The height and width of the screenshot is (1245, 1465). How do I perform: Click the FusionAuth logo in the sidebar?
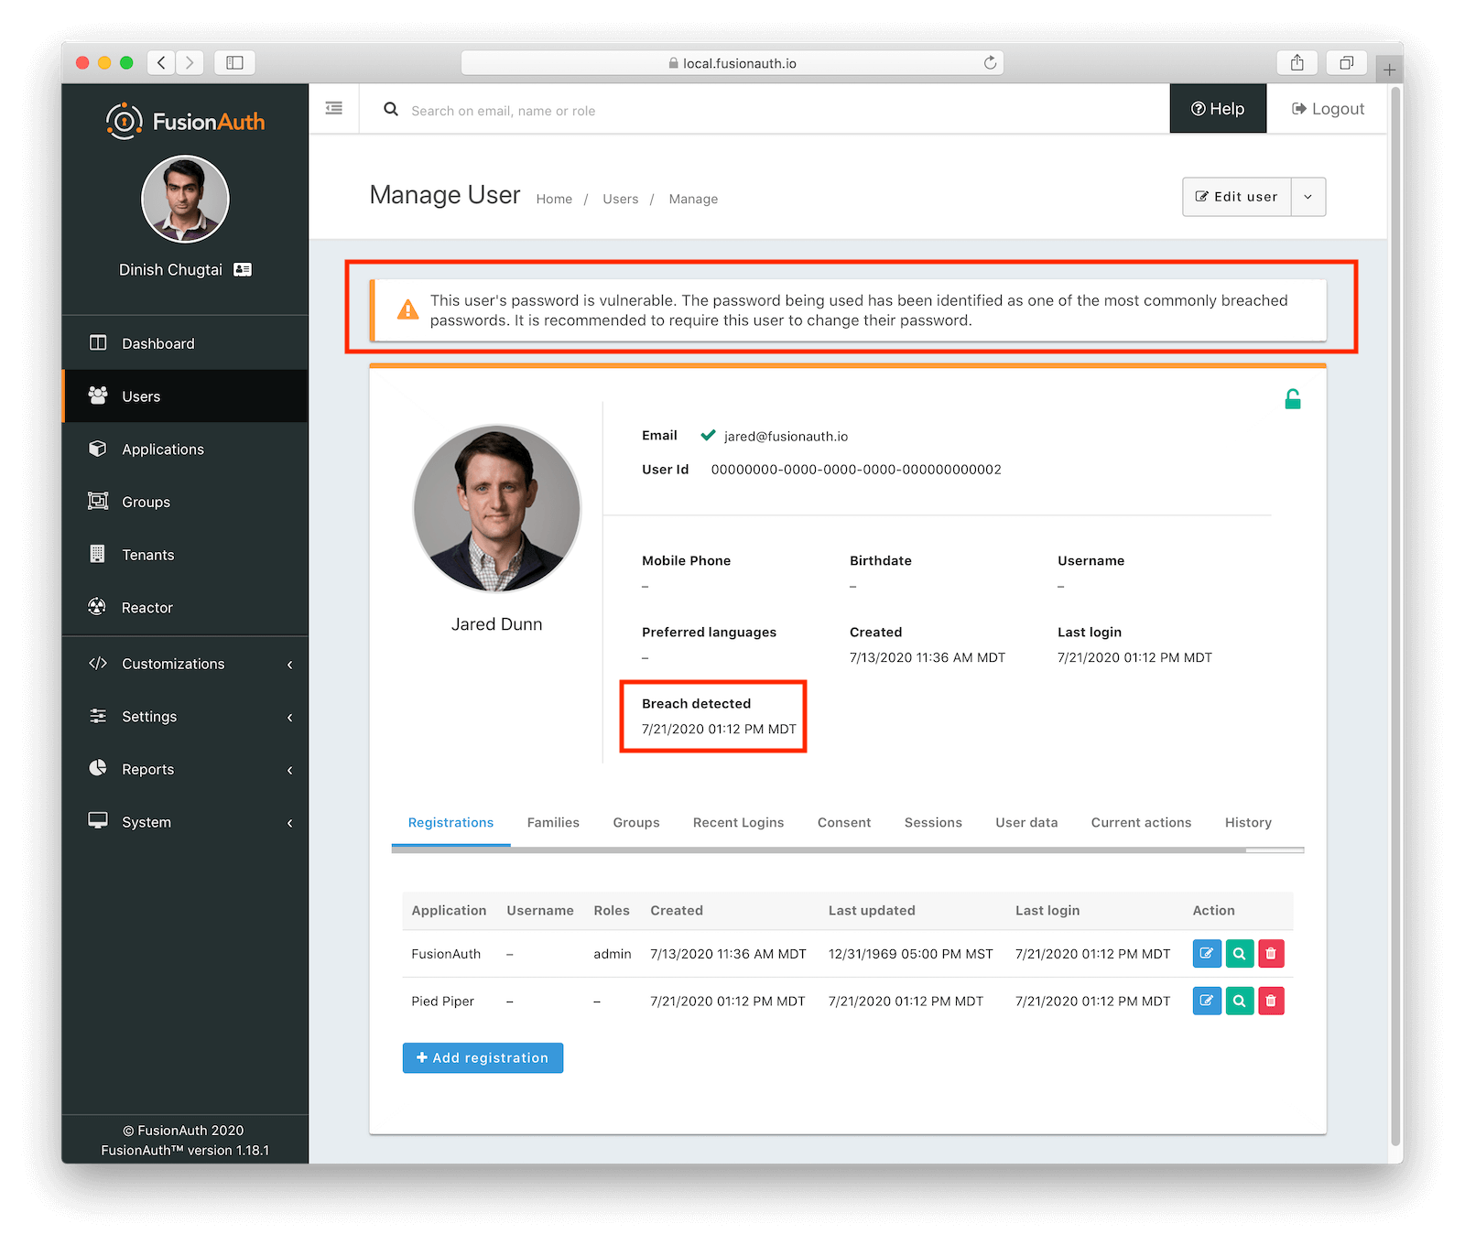point(185,121)
